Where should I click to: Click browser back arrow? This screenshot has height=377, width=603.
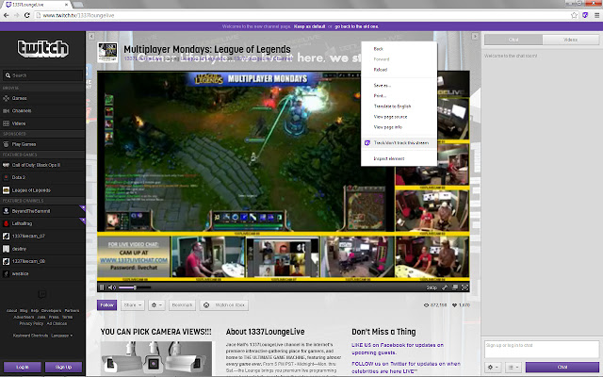click(x=6, y=15)
